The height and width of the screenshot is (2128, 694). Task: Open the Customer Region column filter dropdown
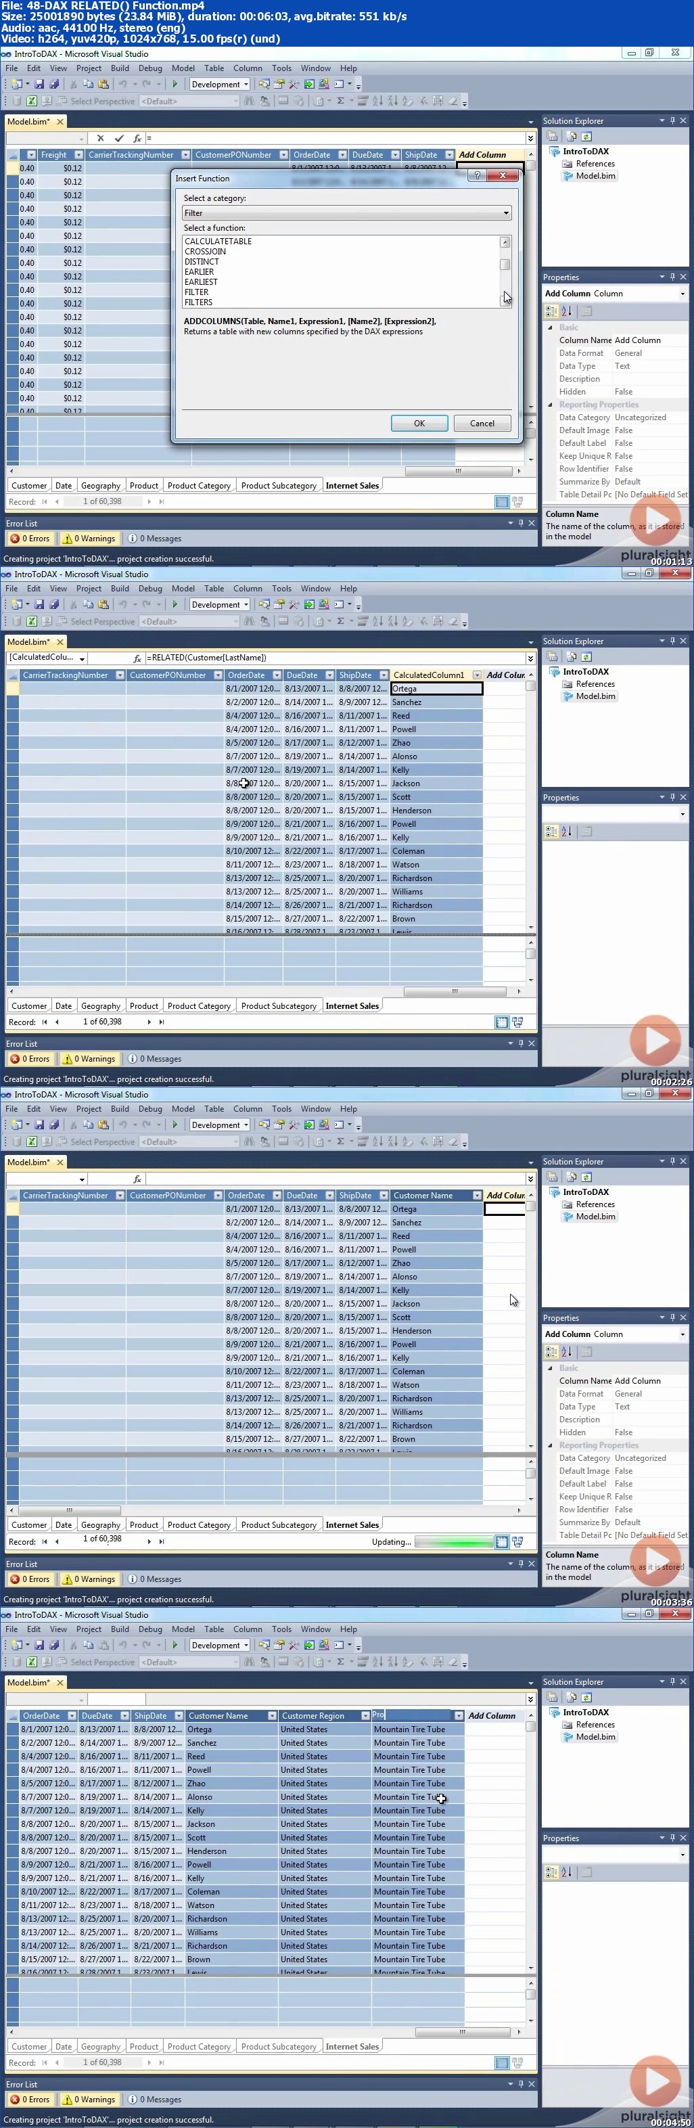click(x=365, y=1716)
